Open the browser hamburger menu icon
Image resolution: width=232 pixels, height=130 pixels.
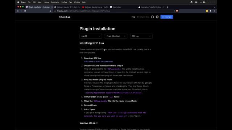pos(214,11)
